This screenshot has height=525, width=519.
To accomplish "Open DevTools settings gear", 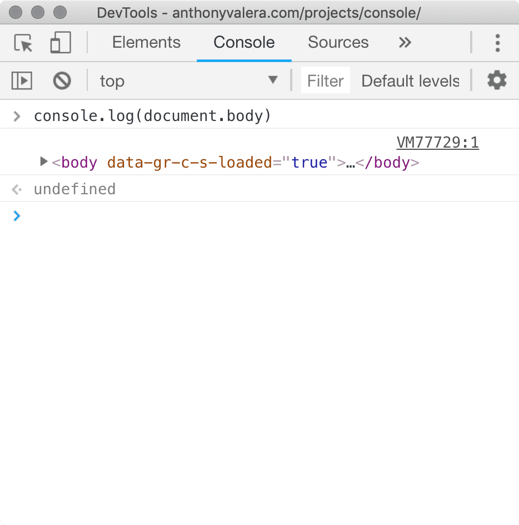I will (x=496, y=80).
